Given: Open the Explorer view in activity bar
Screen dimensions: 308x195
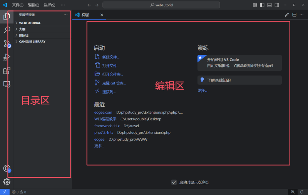Looking at the screenshot, I should tap(7, 16).
